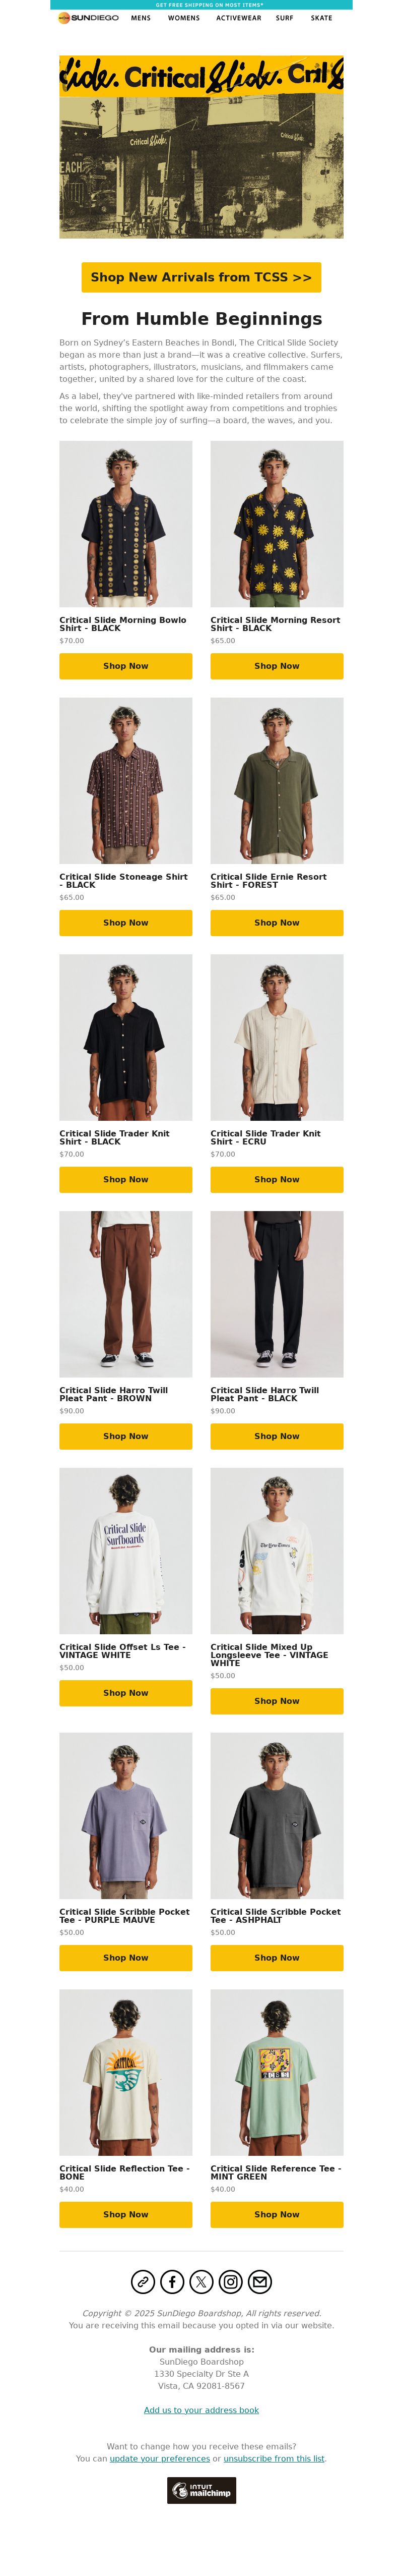The image size is (403, 2576).
Task: Select the ACTIVEWEAR navigation item
Action: [239, 18]
